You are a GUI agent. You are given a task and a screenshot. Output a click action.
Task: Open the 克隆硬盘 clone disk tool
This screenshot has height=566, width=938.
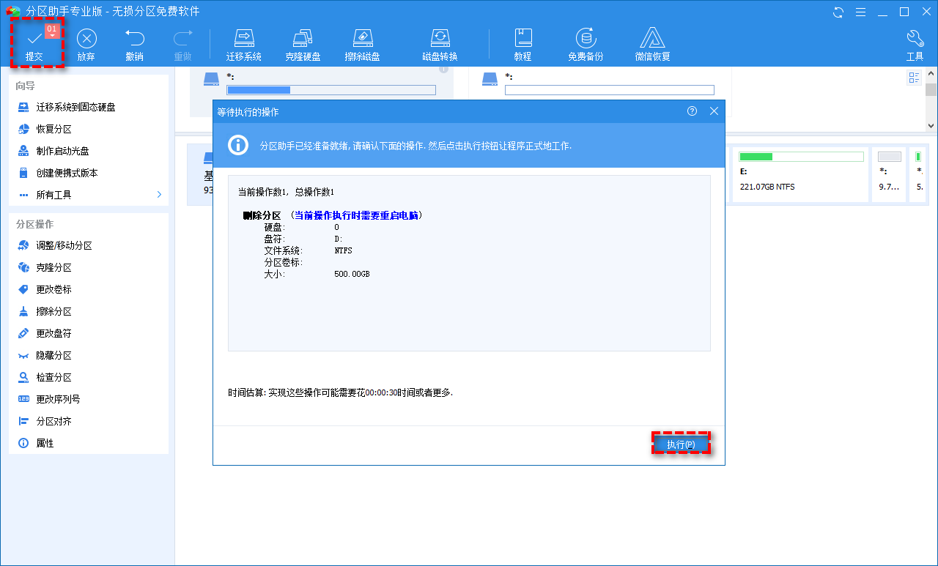(x=303, y=44)
